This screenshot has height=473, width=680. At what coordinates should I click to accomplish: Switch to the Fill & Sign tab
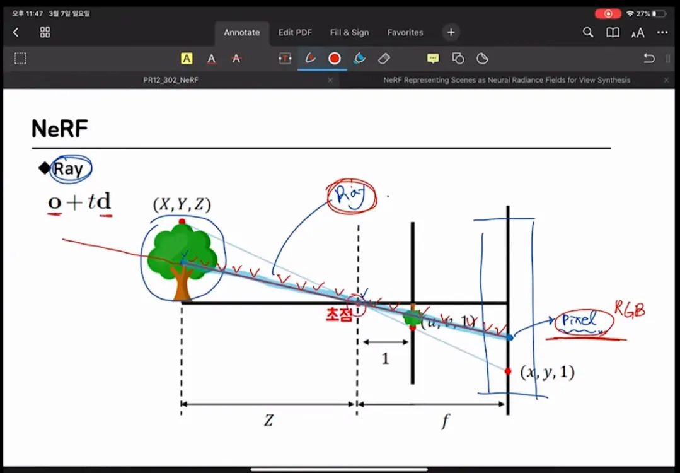click(349, 33)
